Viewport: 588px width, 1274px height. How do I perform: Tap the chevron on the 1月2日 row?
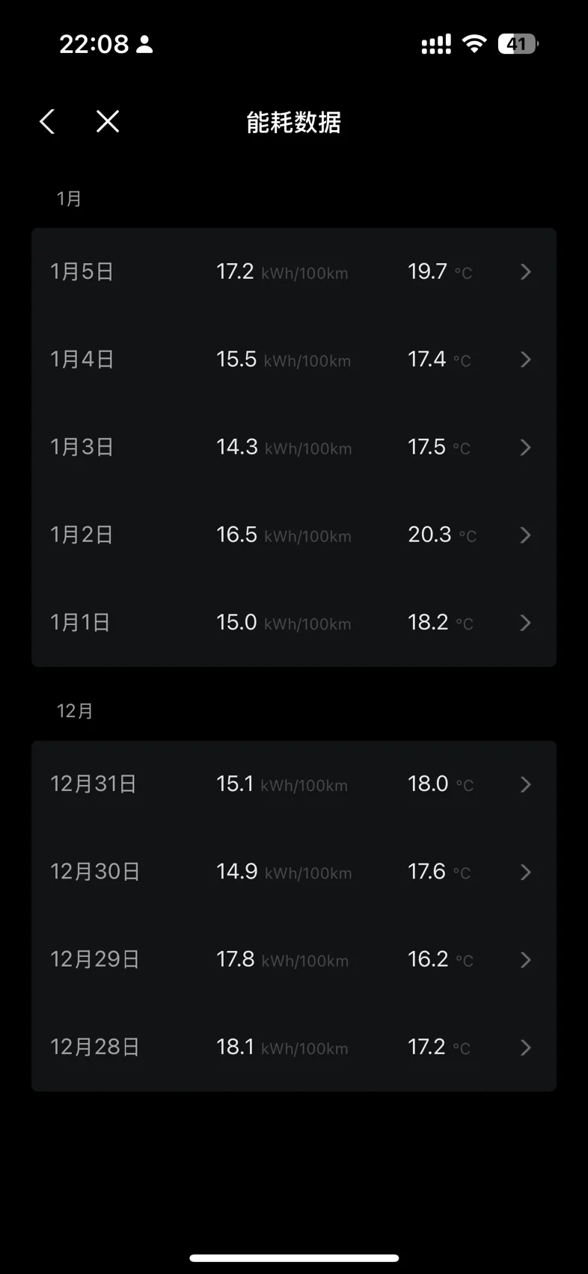click(x=526, y=535)
